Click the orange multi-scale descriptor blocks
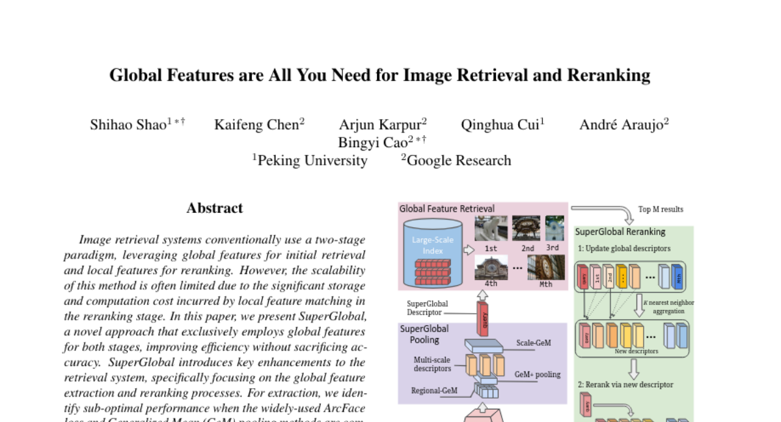This screenshot has height=422, width=781. click(x=485, y=365)
